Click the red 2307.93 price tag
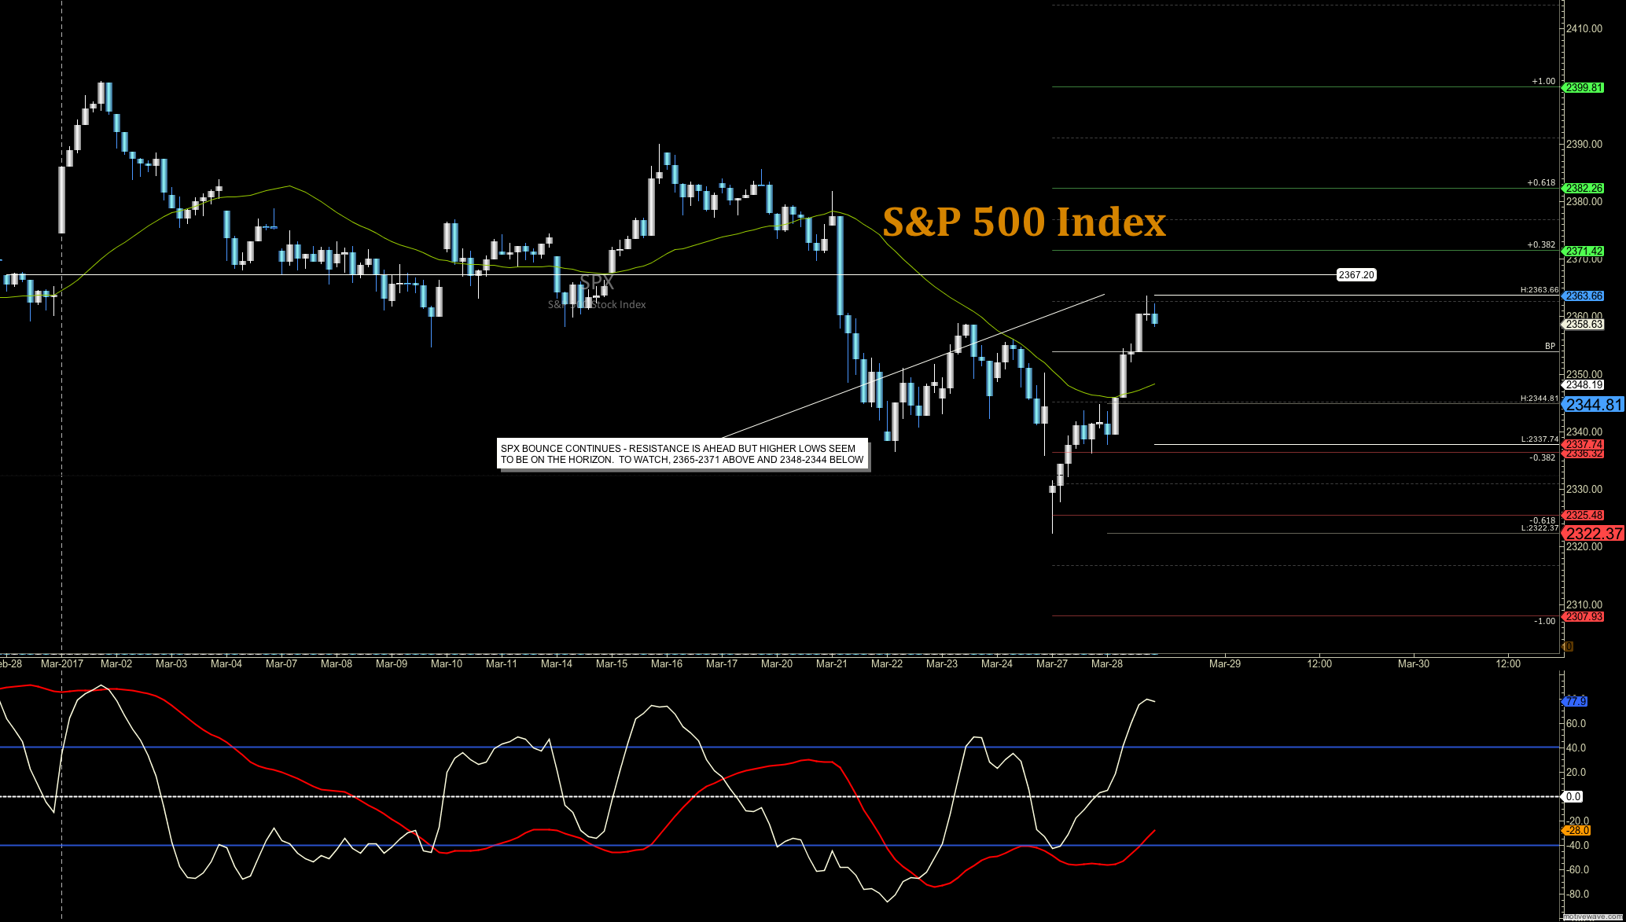The height and width of the screenshot is (922, 1626). point(1584,616)
